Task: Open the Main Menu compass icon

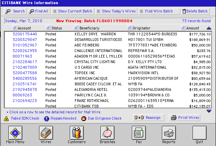Action: tap(15, 133)
